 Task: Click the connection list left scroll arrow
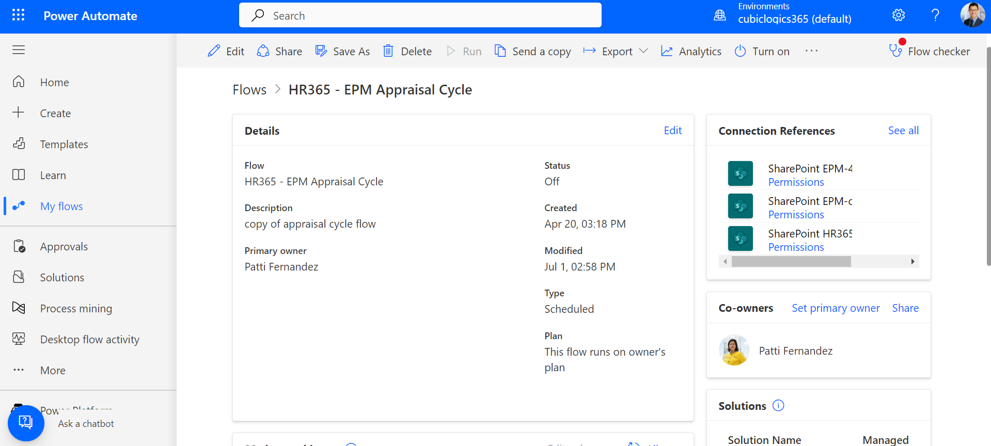(x=725, y=262)
